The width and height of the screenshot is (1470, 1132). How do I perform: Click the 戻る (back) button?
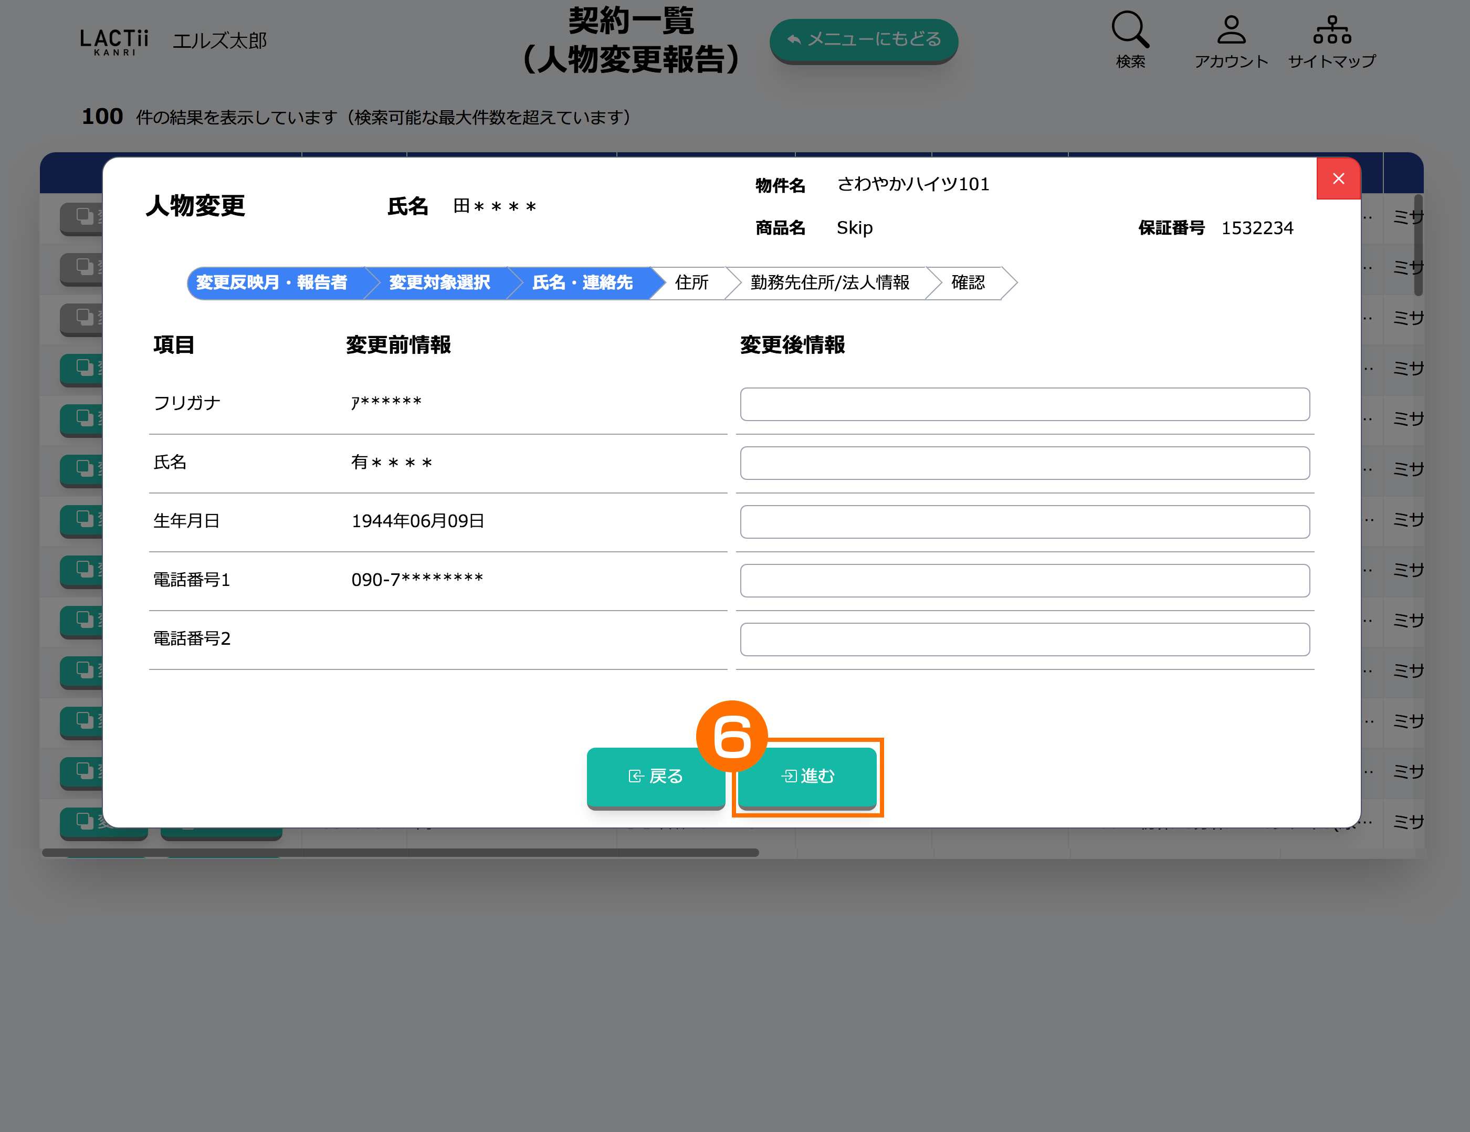[x=655, y=776]
